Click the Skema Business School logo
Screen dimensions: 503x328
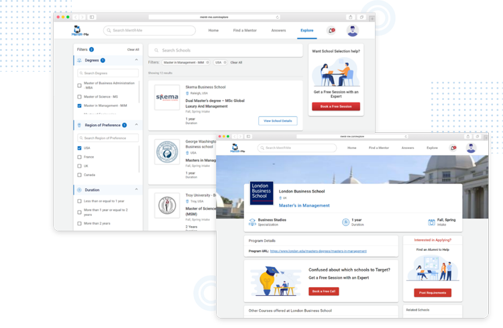(x=167, y=97)
